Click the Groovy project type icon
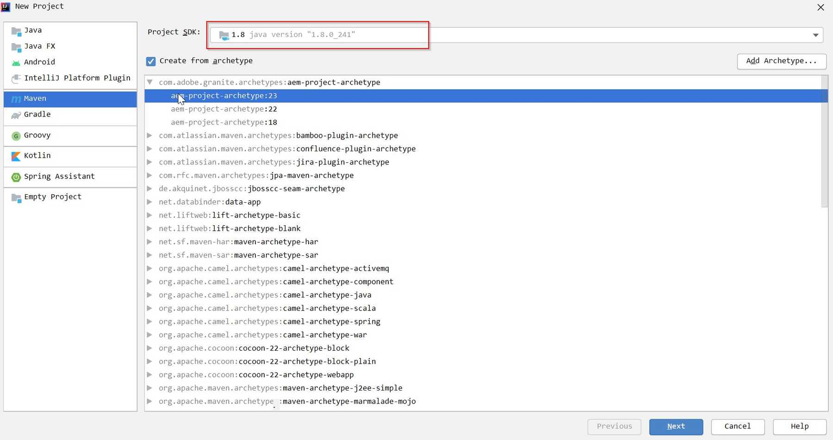 coord(16,135)
